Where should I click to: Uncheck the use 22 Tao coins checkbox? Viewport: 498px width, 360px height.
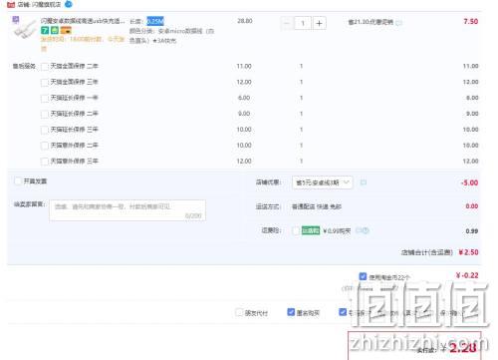pos(363,276)
